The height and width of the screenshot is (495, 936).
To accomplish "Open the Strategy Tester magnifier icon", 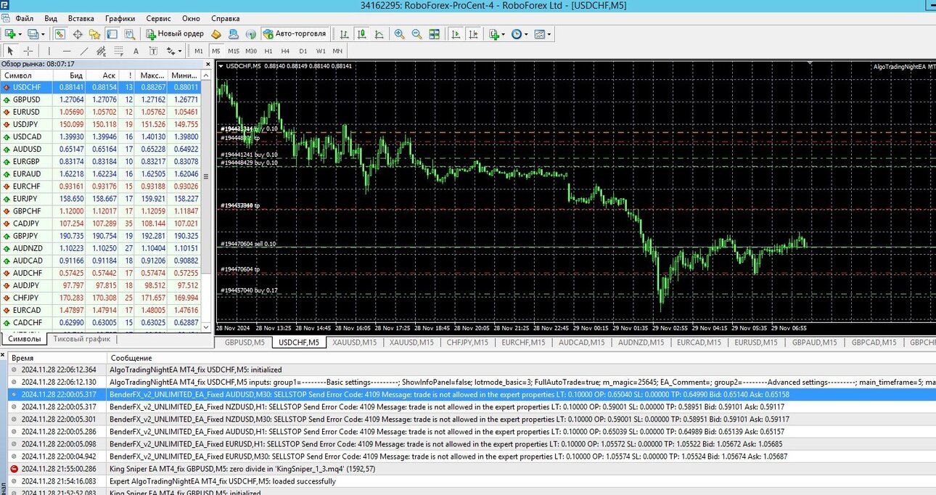I will [x=129, y=34].
